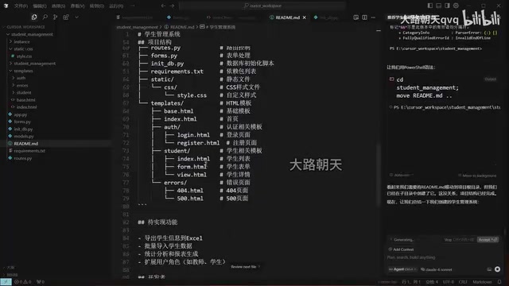
Task: Toggle the bottom panel layout icon
Action: pos(438,6)
